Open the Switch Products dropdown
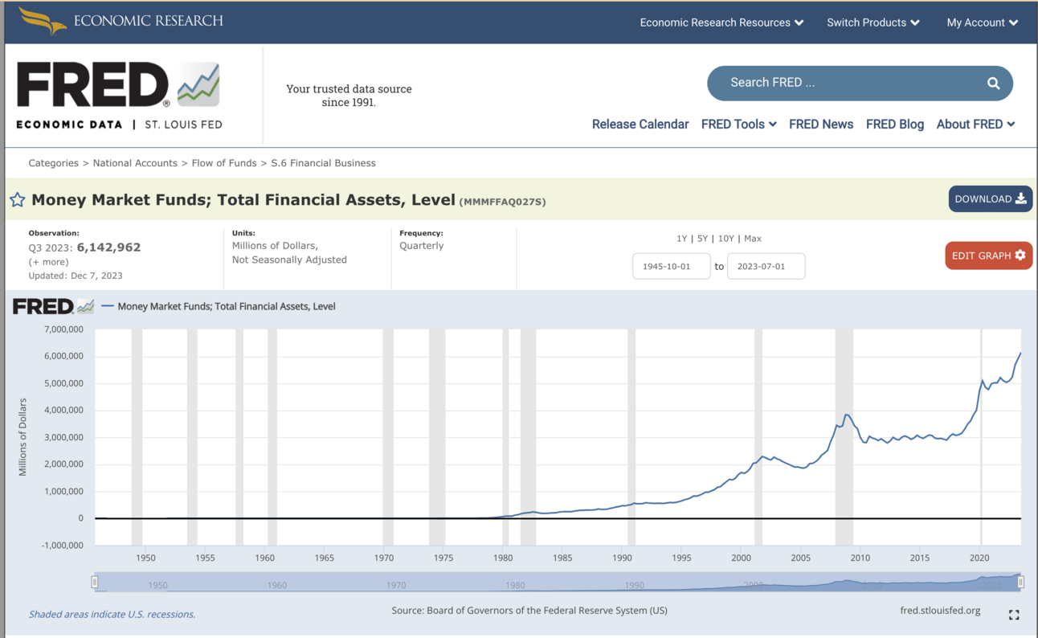1038x638 pixels. 873,22
